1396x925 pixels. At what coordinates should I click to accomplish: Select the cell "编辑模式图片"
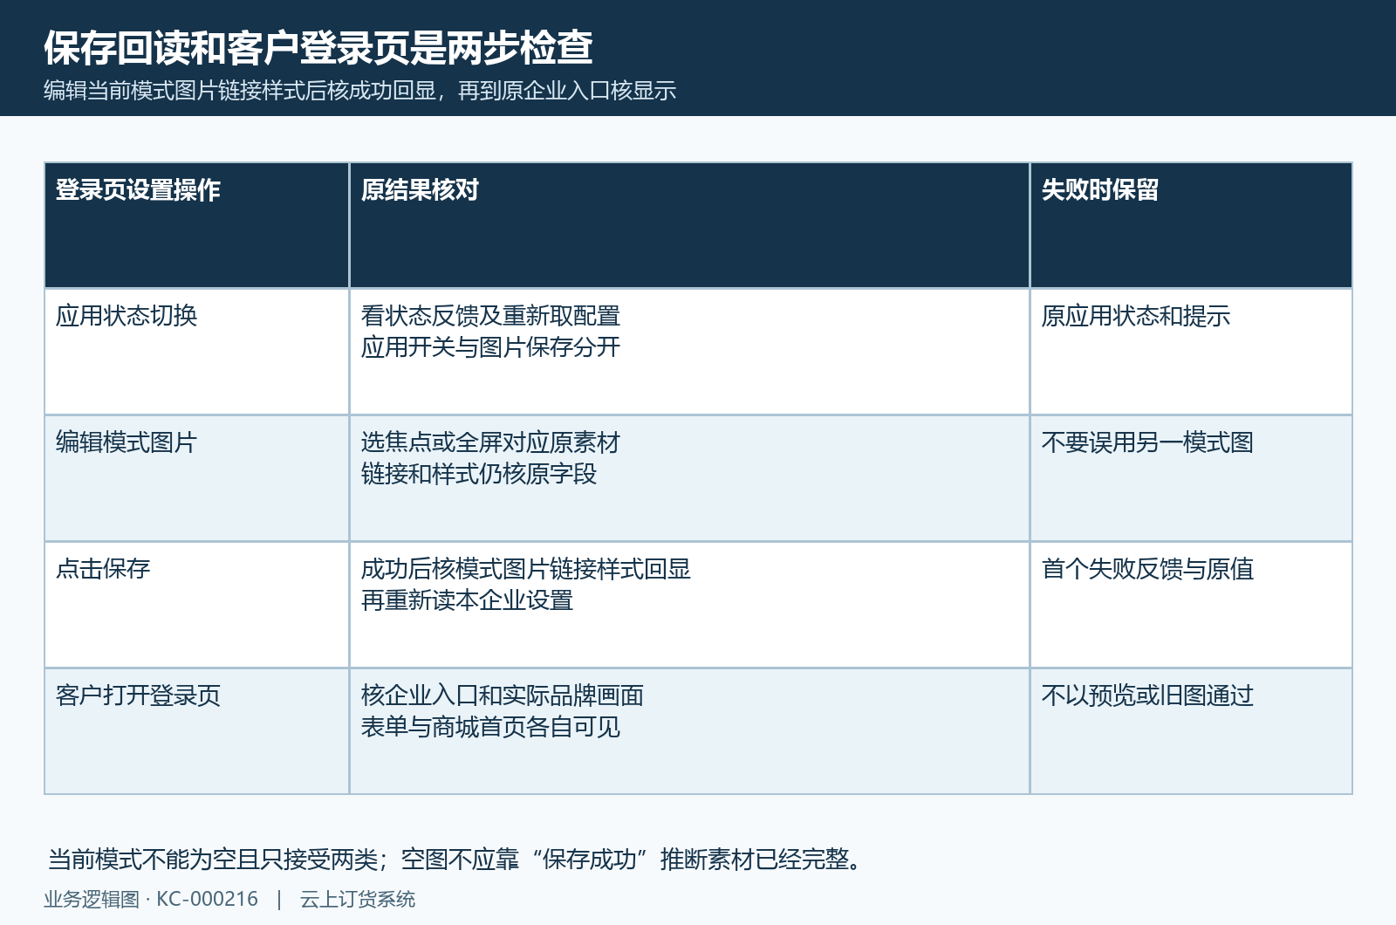[197, 478]
